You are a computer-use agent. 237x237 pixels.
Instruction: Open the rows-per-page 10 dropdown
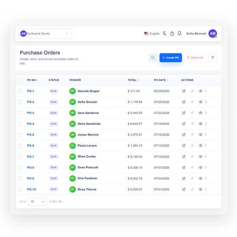(x=37, y=201)
